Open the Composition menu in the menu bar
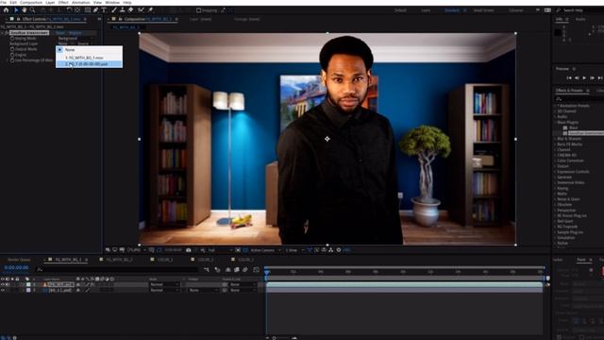 31,2
